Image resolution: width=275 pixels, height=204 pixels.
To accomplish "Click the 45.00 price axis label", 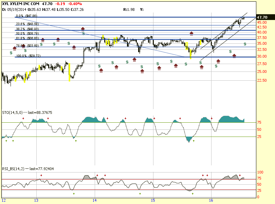I will [262, 22].
